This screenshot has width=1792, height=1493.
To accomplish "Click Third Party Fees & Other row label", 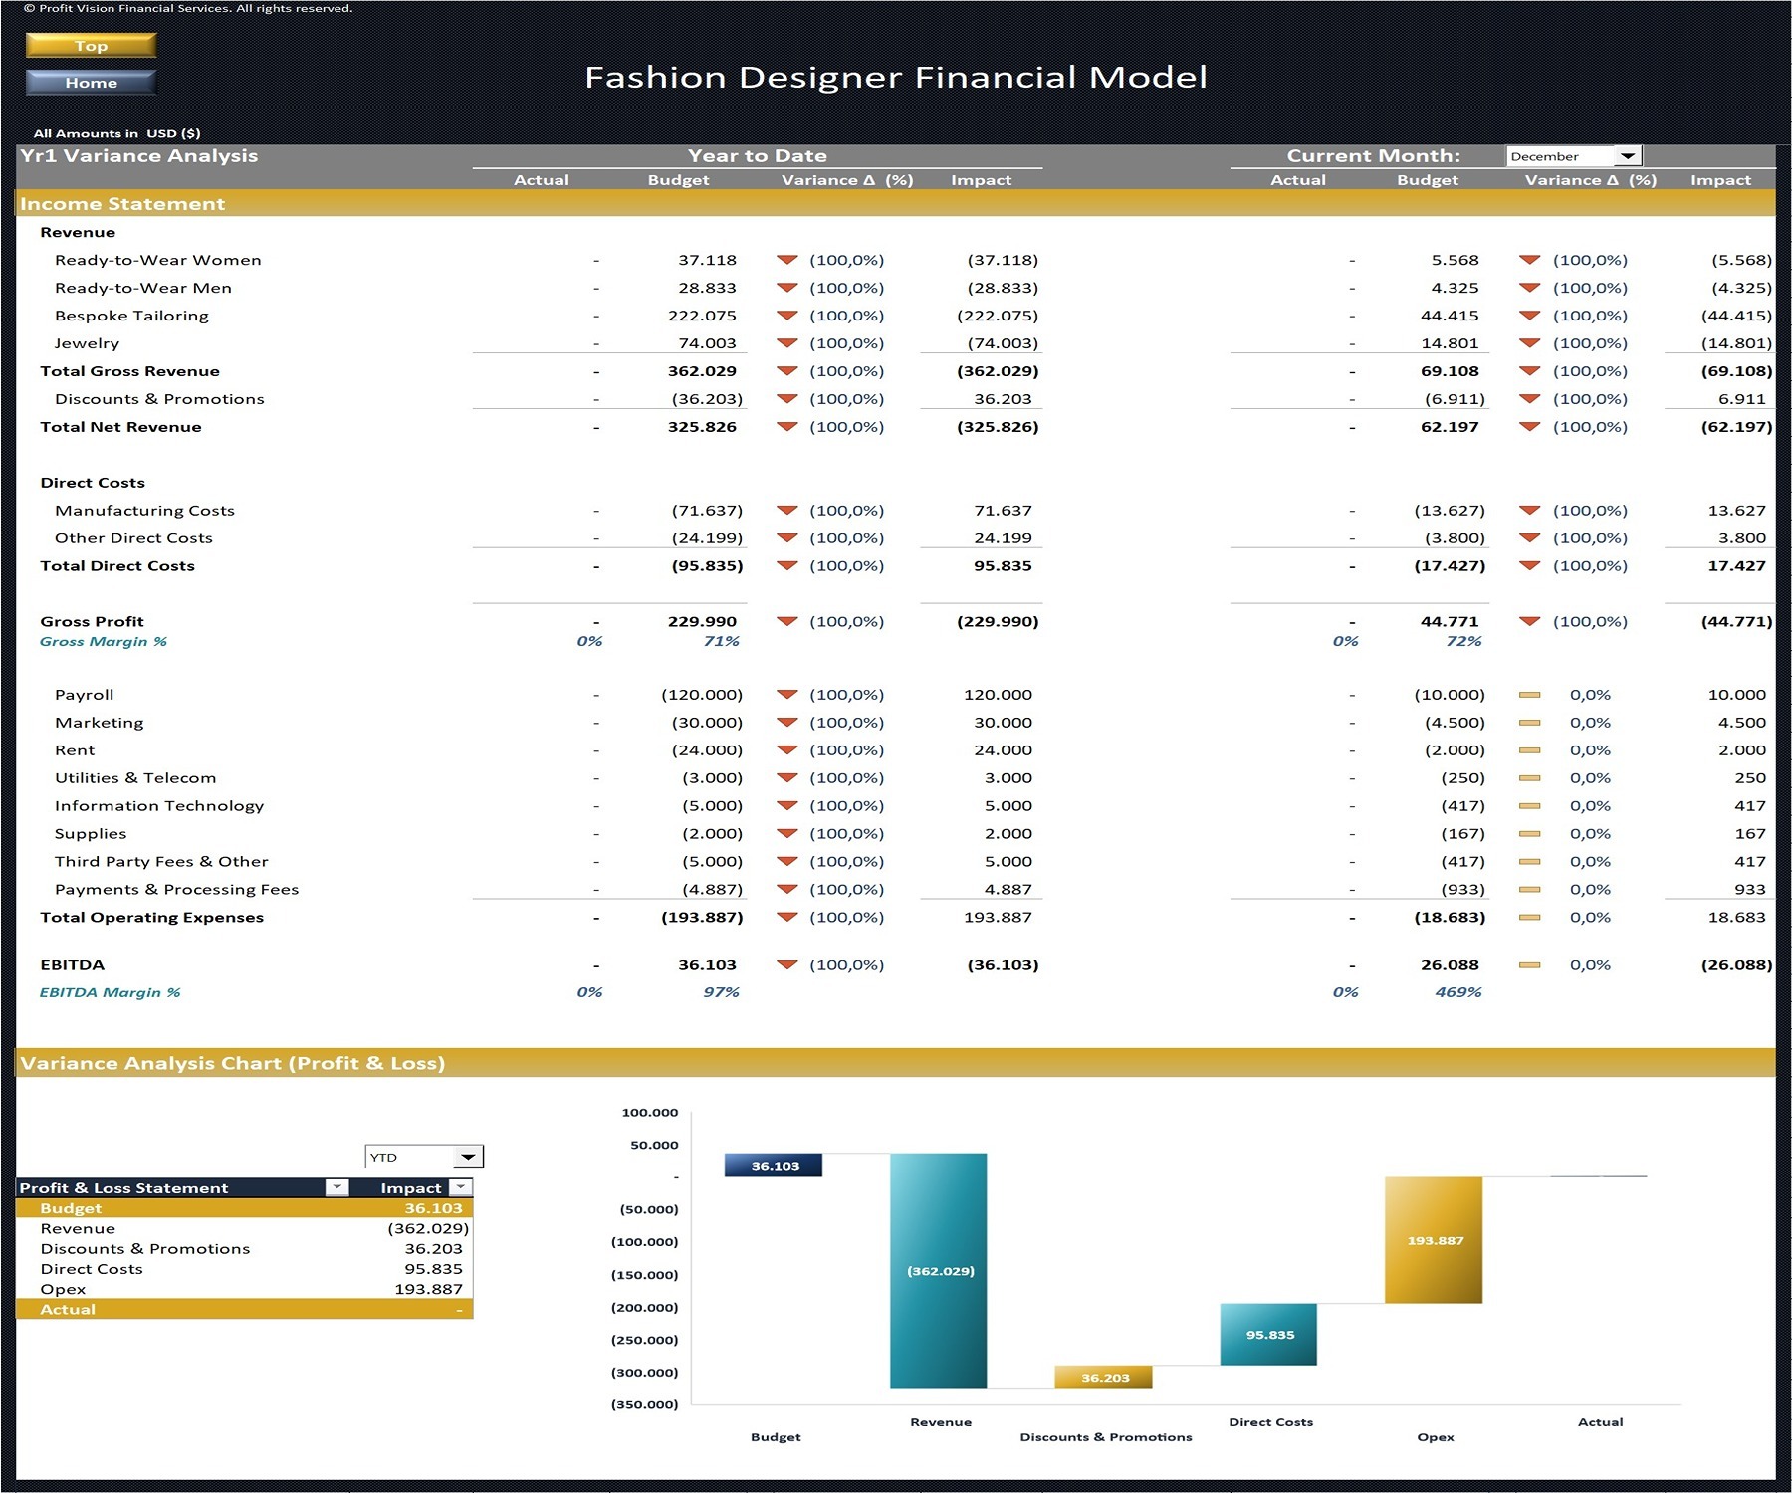I will pos(161,862).
